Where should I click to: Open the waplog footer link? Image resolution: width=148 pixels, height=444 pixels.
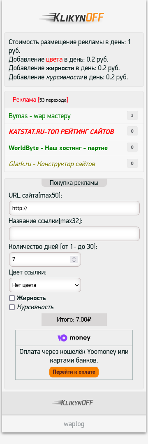pos(74,424)
